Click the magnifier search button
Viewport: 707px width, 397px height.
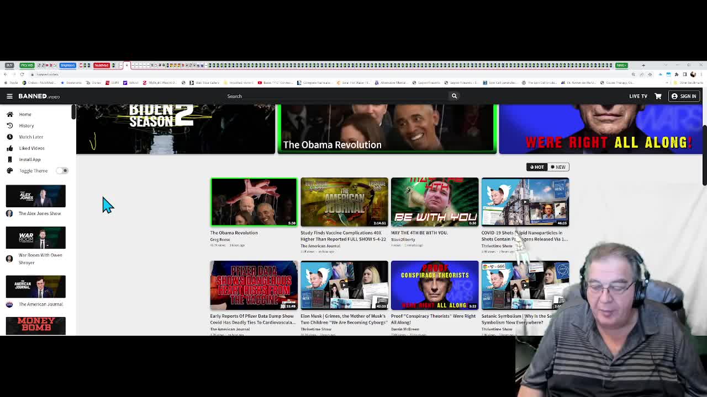(x=454, y=96)
